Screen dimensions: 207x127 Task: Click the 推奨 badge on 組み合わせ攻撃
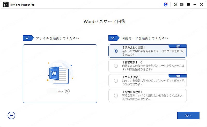tap(178, 46)
